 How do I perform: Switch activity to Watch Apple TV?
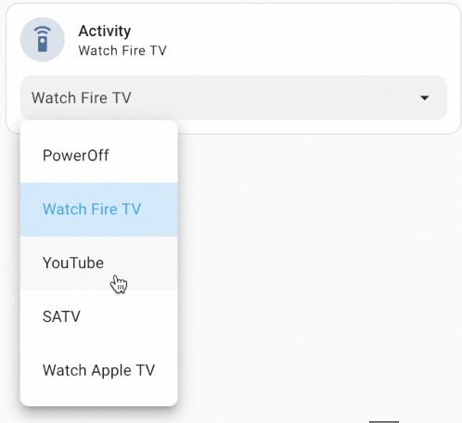tap(99, 370)
